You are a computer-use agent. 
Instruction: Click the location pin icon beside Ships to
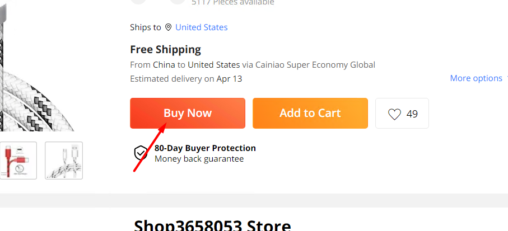[x=168, y=27]
